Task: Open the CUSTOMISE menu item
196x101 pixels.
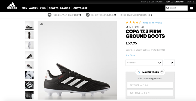Action: [80, 8]
